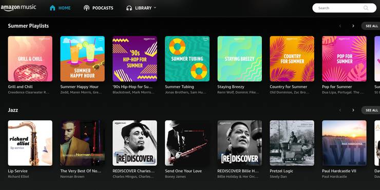Click 'Jonas Brothers, Sam Hu…' artist text
This screenshot has height=190, width=380.
coord(186,92)
